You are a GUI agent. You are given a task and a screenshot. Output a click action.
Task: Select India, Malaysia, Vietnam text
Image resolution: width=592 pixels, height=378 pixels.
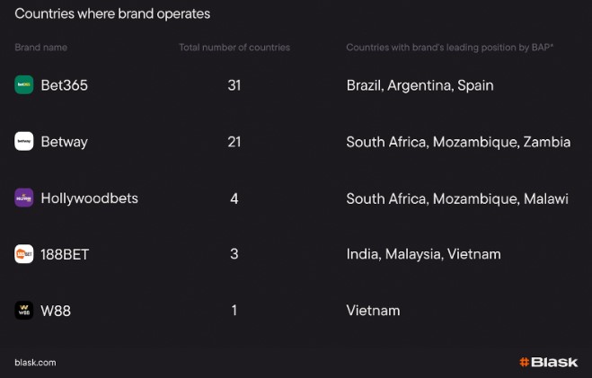424,254
